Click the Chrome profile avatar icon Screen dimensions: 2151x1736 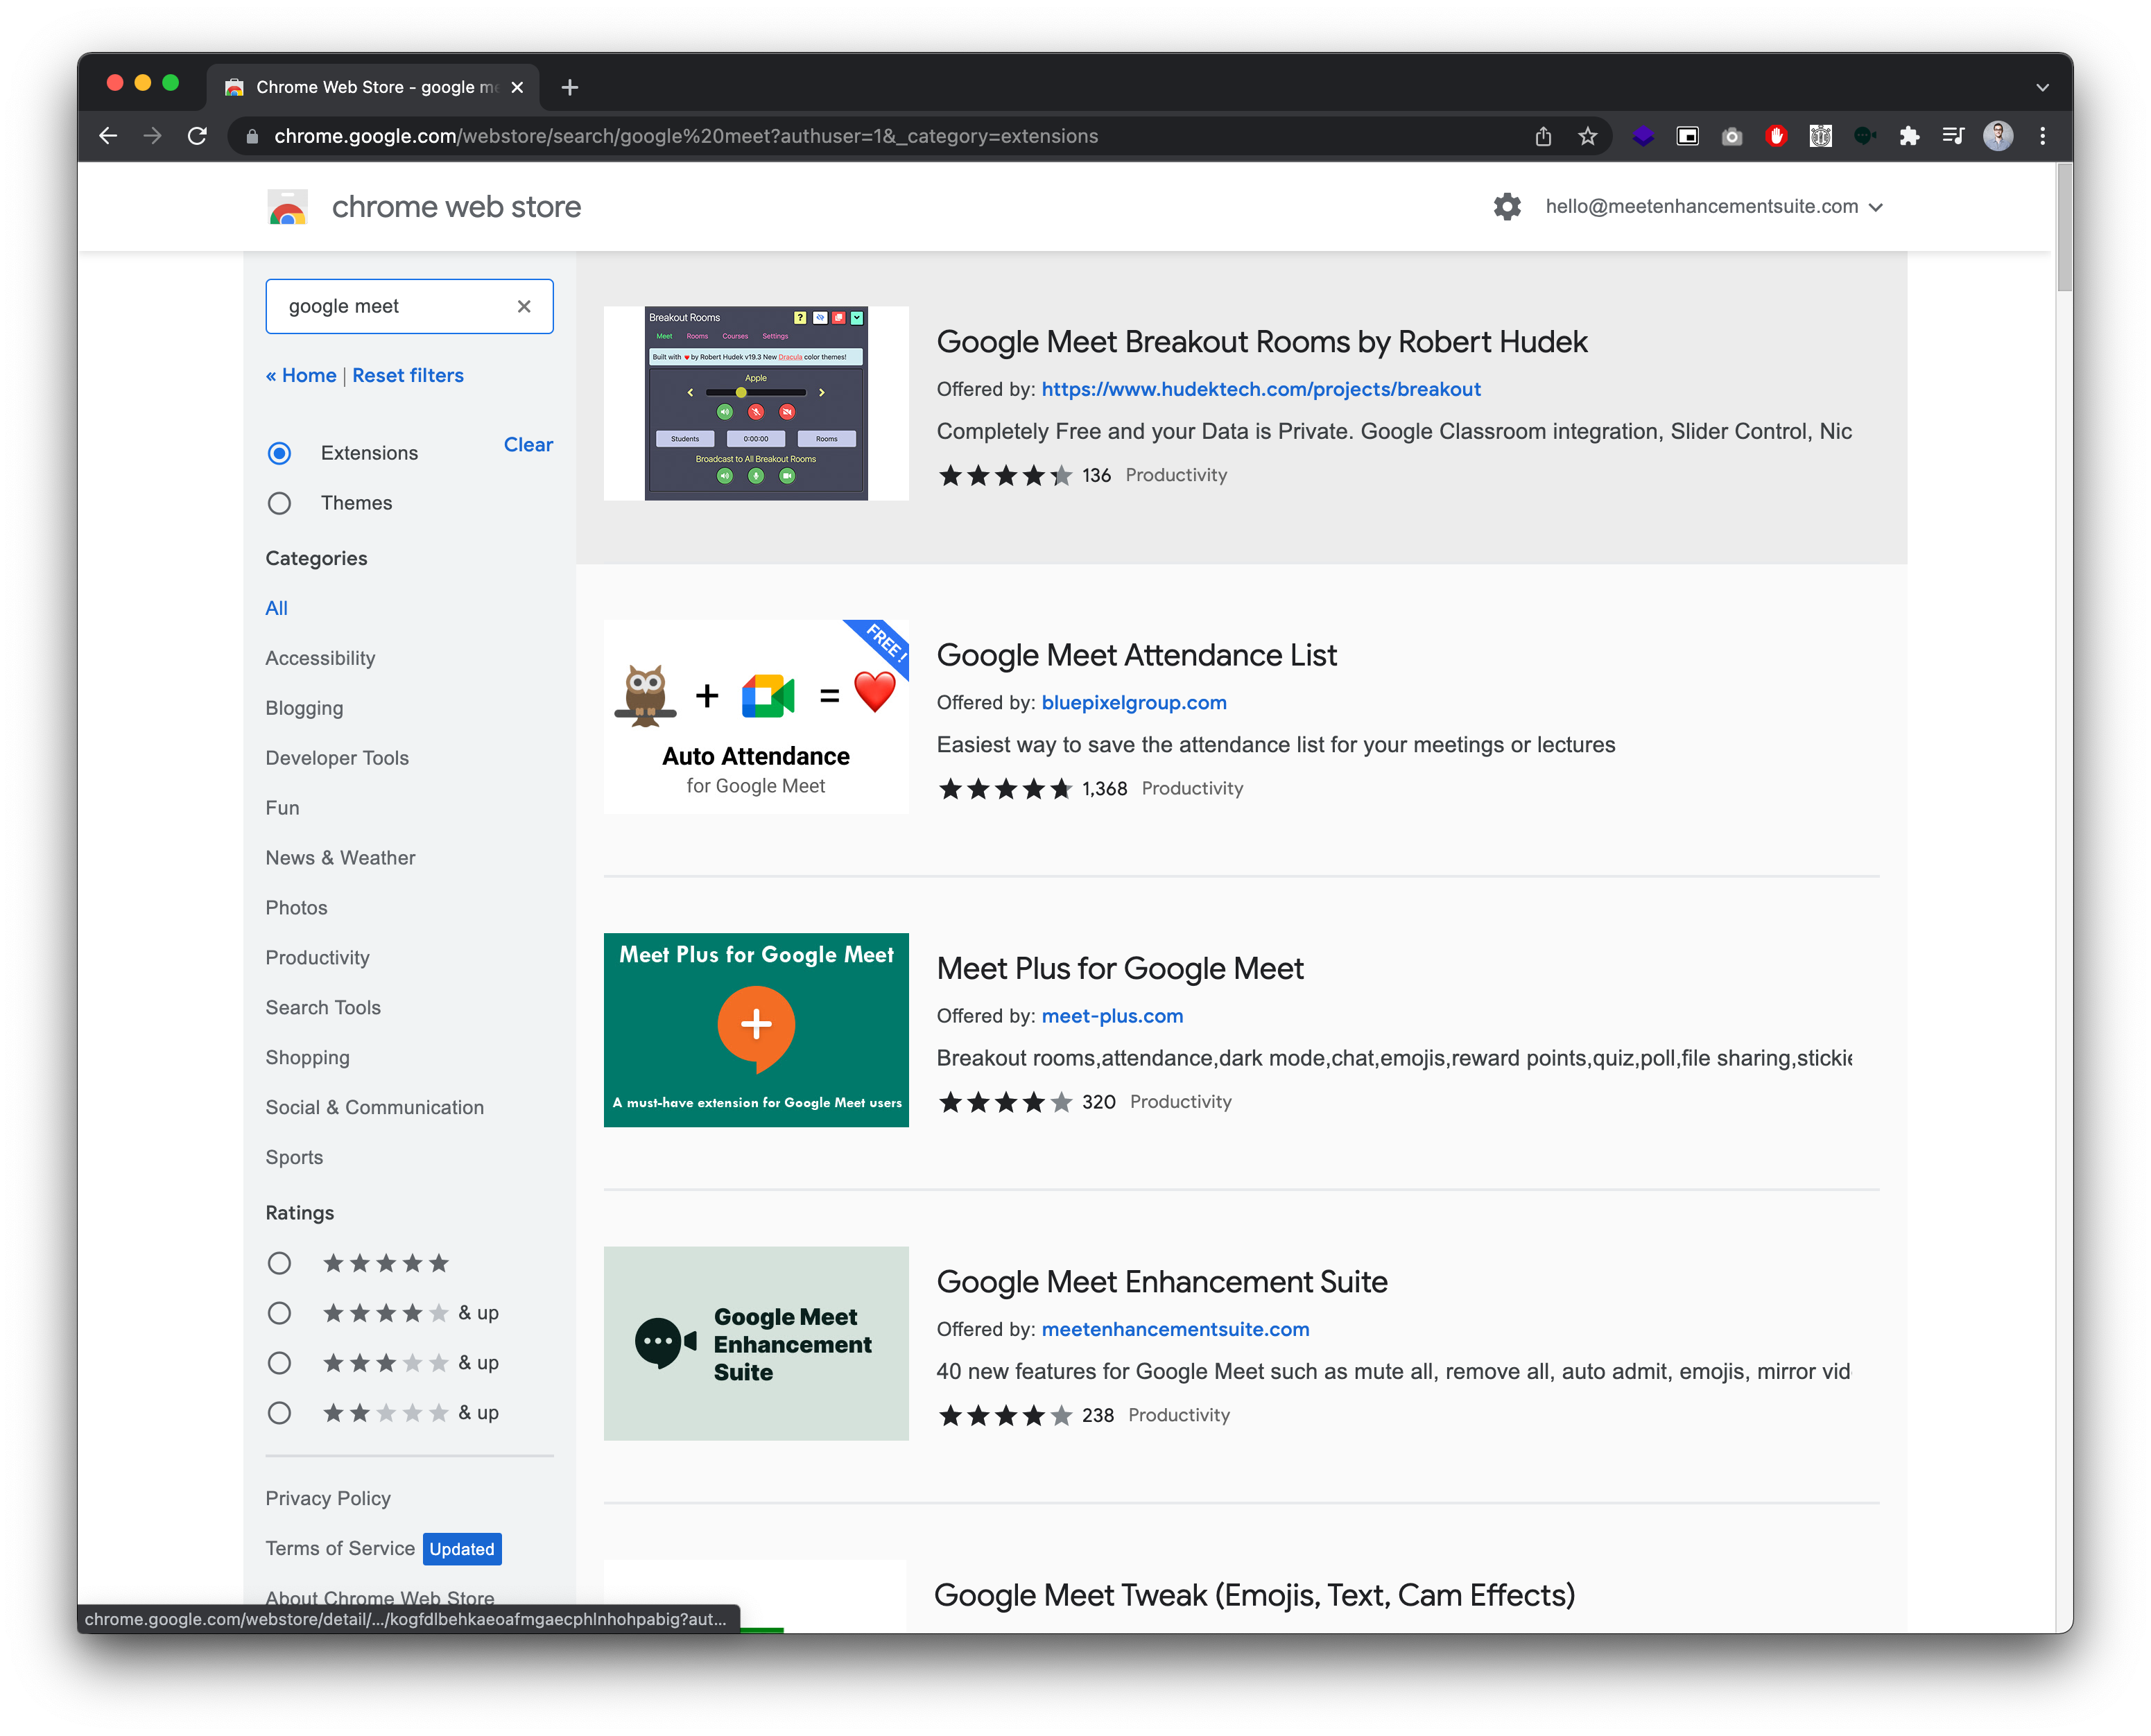[1998, 137]
